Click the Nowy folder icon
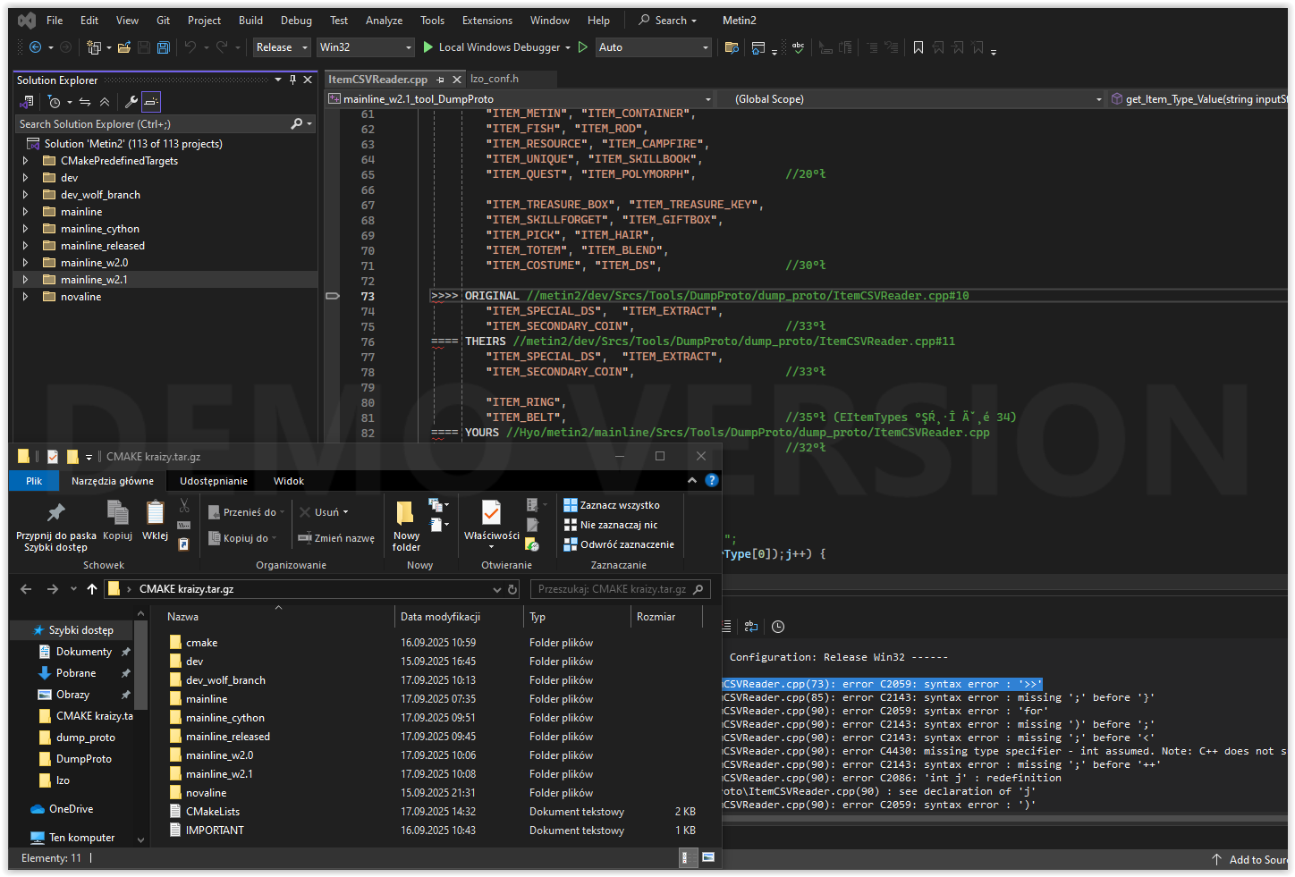This screenshot has width=1295, height=877. point(405,513)
